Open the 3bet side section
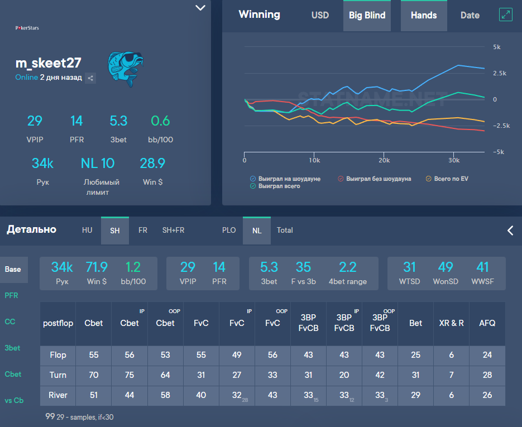This screenshot has height=427, width=522. [x=12, y=348]
